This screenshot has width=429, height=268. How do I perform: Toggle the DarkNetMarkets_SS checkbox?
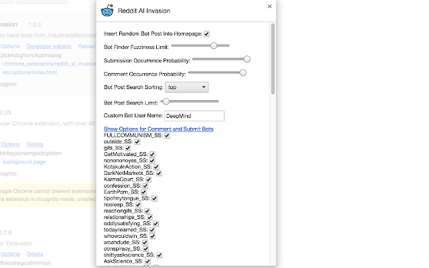click(159, 173)
